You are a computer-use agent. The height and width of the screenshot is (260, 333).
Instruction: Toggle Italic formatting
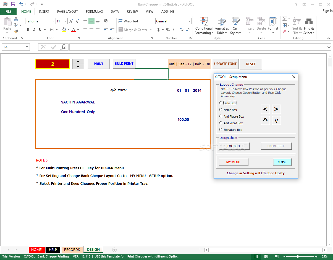[x=34, y=30]
